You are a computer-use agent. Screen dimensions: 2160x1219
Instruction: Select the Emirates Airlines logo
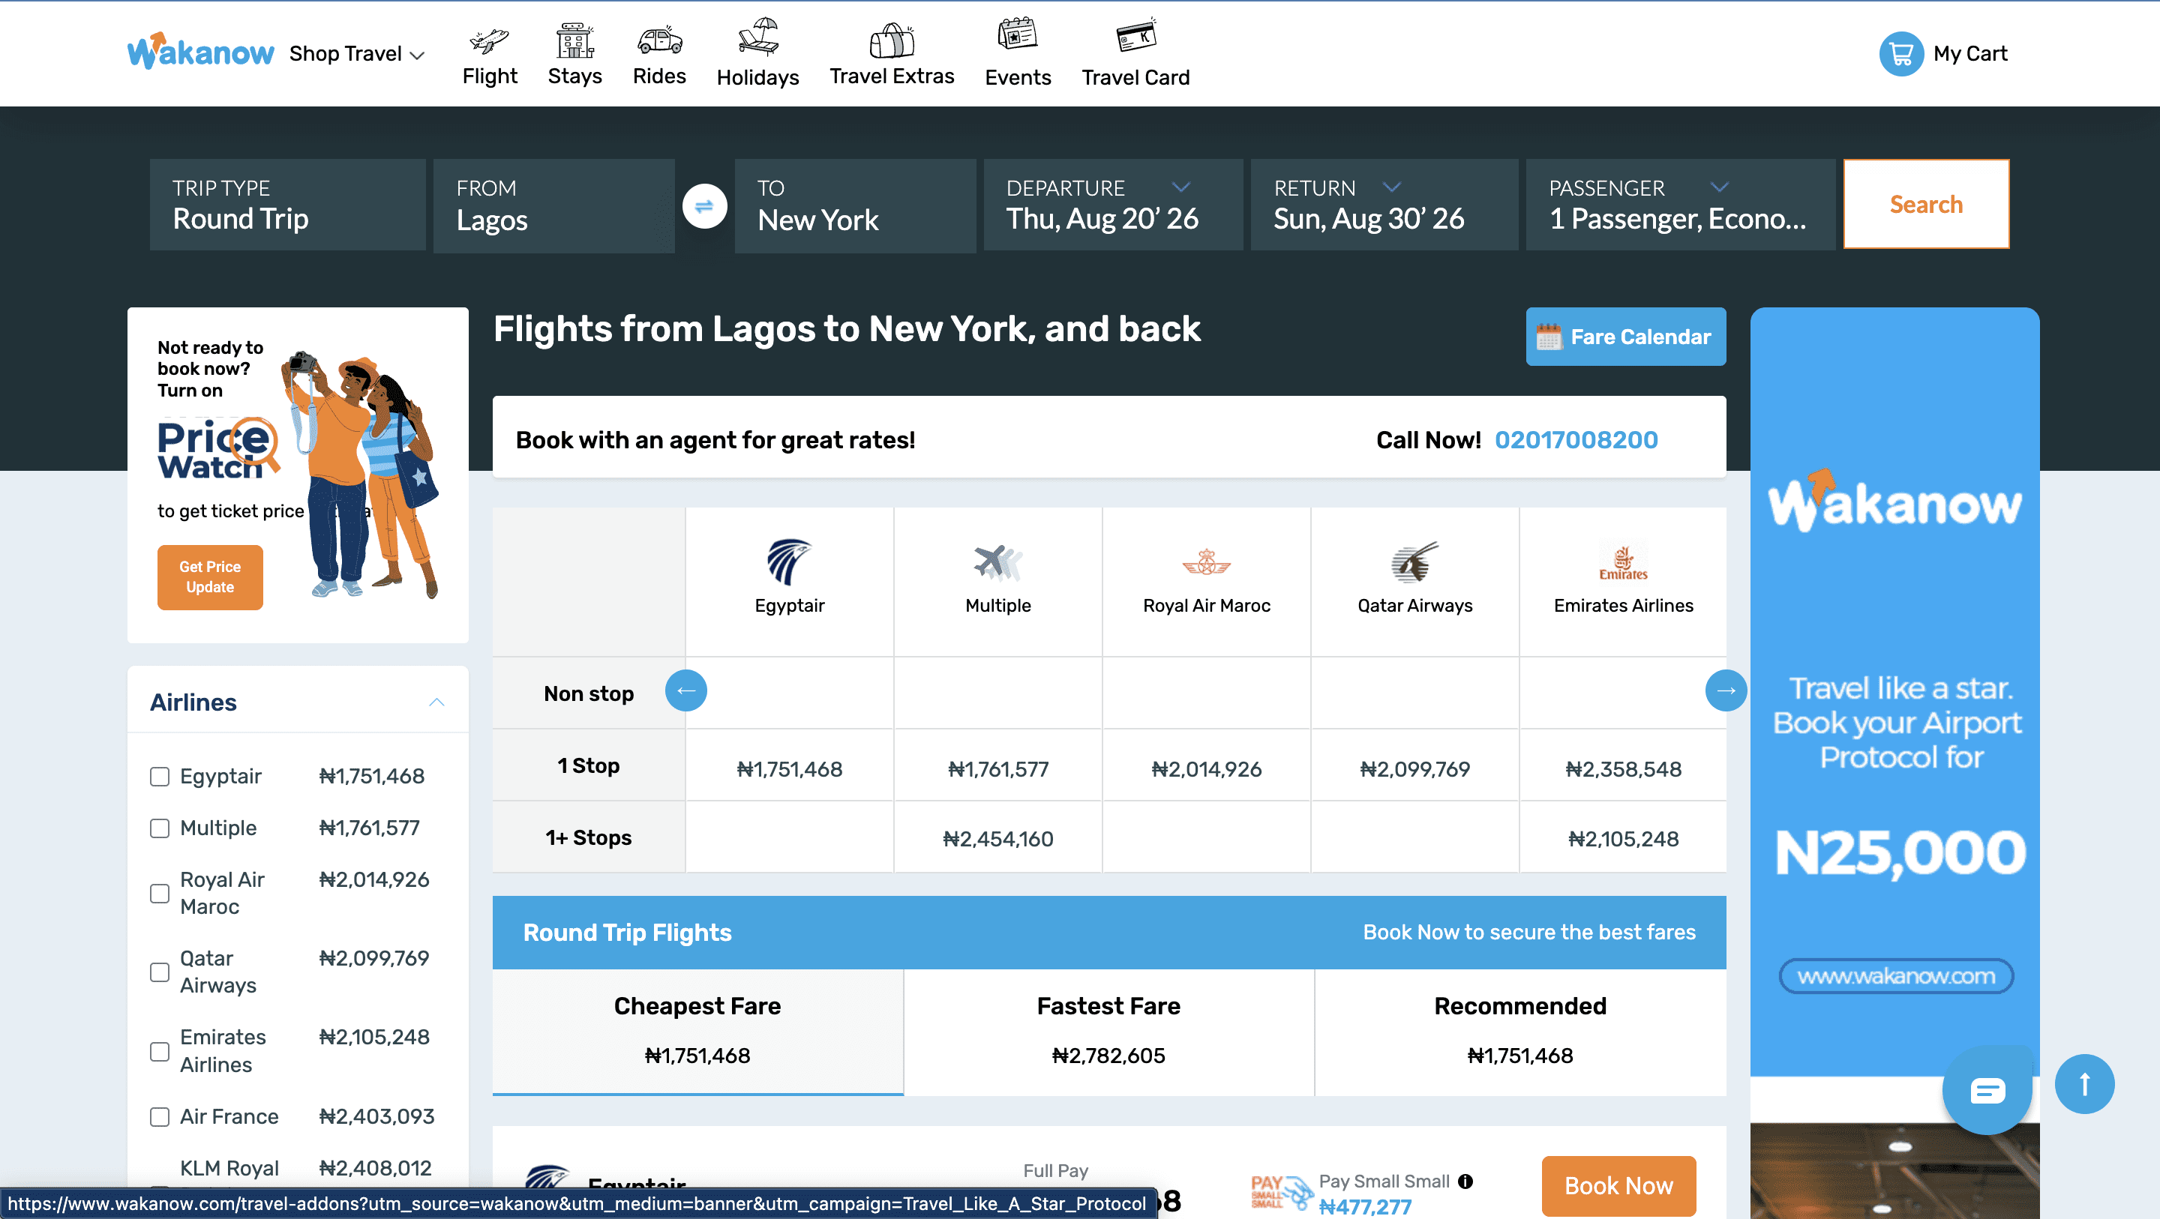pos(1623,562)
